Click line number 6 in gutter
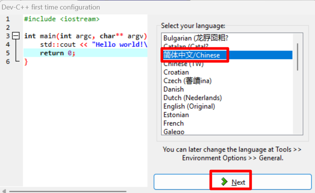Screen dimensions: 315x193 [x=8, y=62]
